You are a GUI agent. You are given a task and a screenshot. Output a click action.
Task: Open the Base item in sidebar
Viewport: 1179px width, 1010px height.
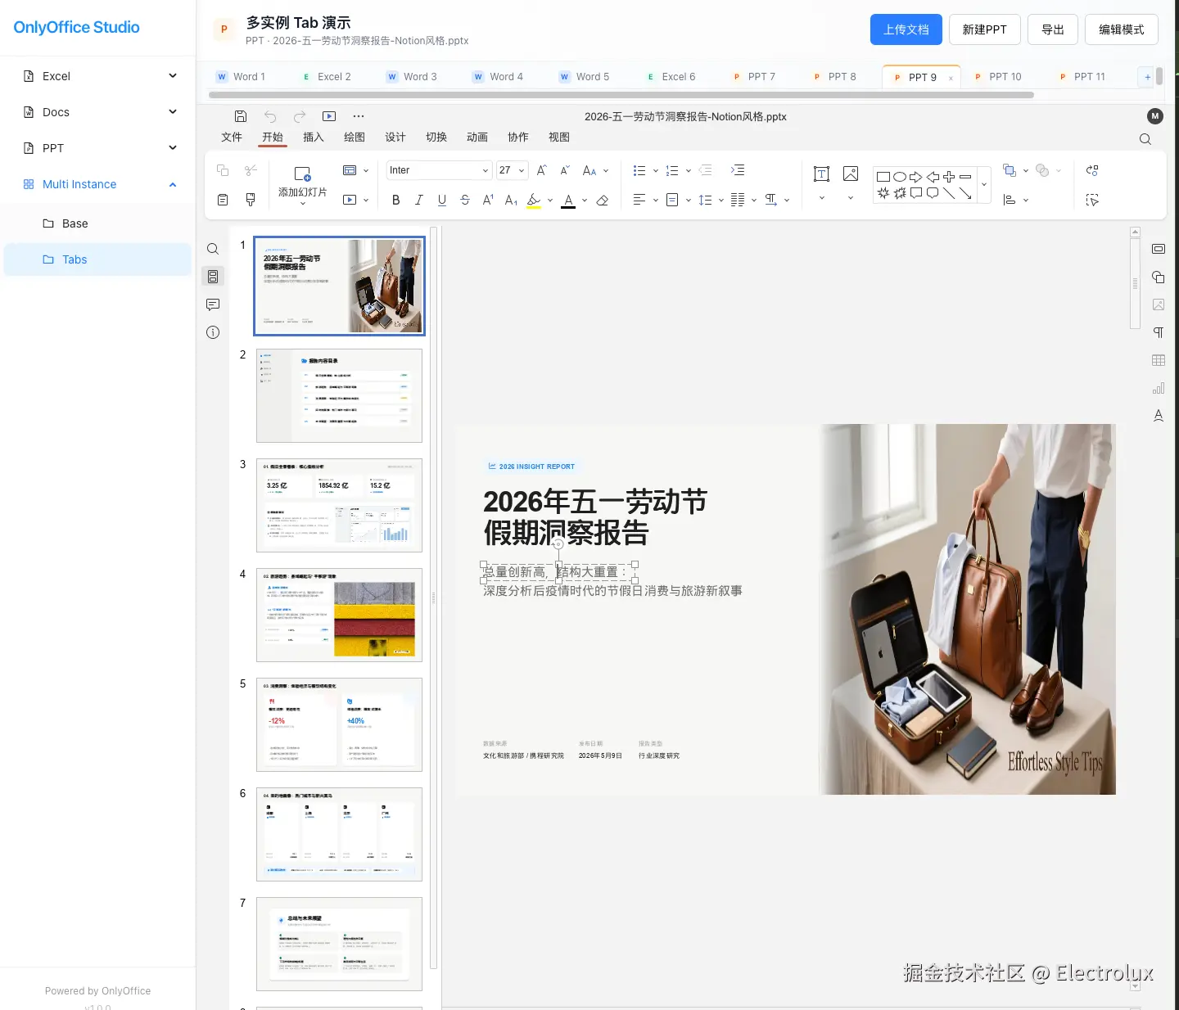[98, 223]
